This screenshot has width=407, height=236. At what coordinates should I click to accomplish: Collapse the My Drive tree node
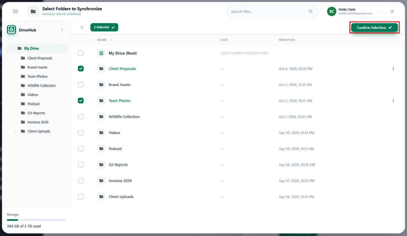[12, 49]
